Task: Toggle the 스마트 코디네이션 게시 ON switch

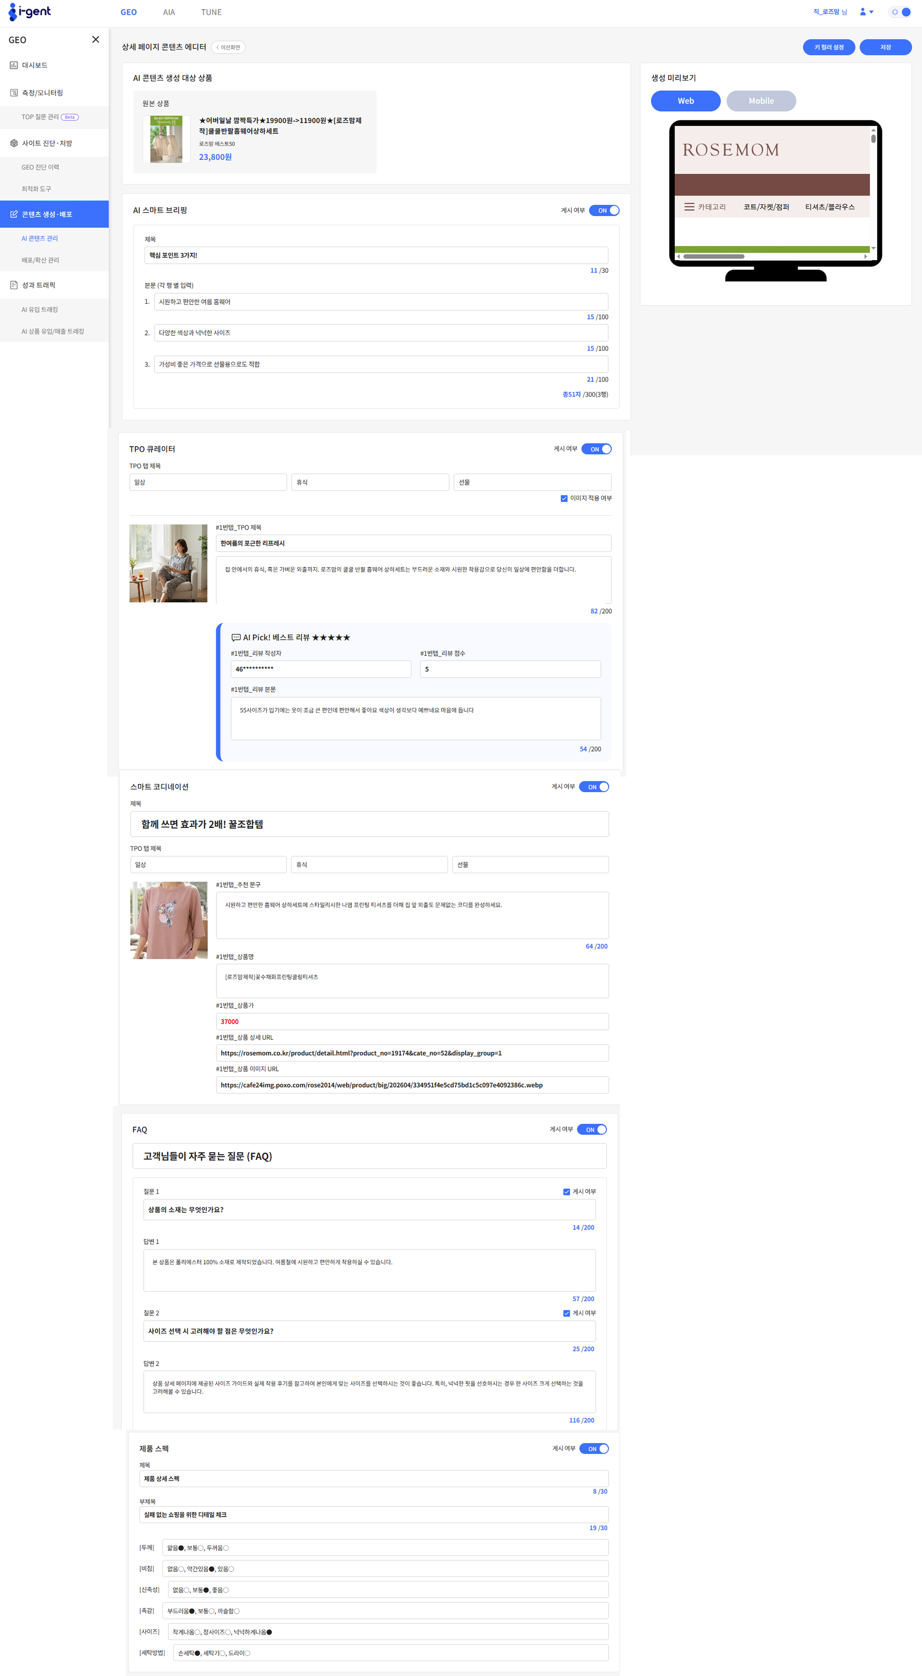Action: click(x=594, y=787)
